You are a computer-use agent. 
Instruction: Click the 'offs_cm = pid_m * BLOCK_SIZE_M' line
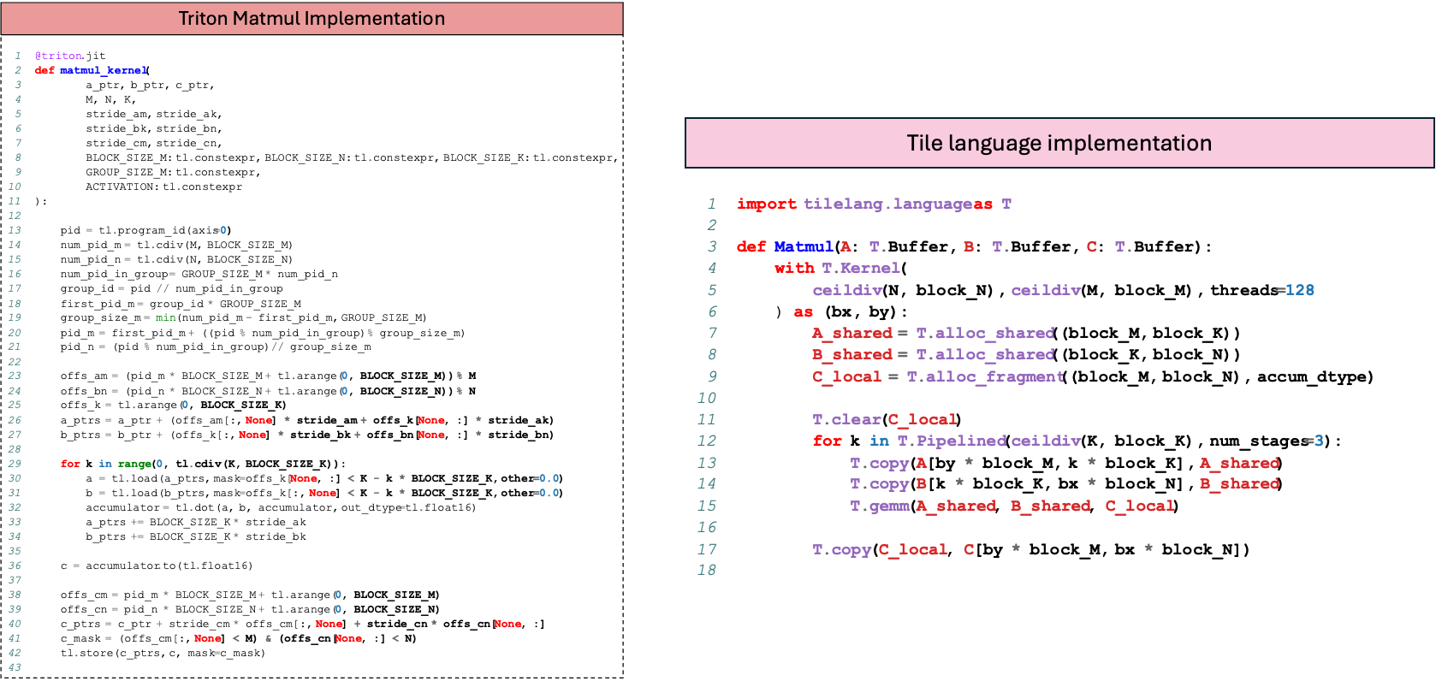point(250,595)
